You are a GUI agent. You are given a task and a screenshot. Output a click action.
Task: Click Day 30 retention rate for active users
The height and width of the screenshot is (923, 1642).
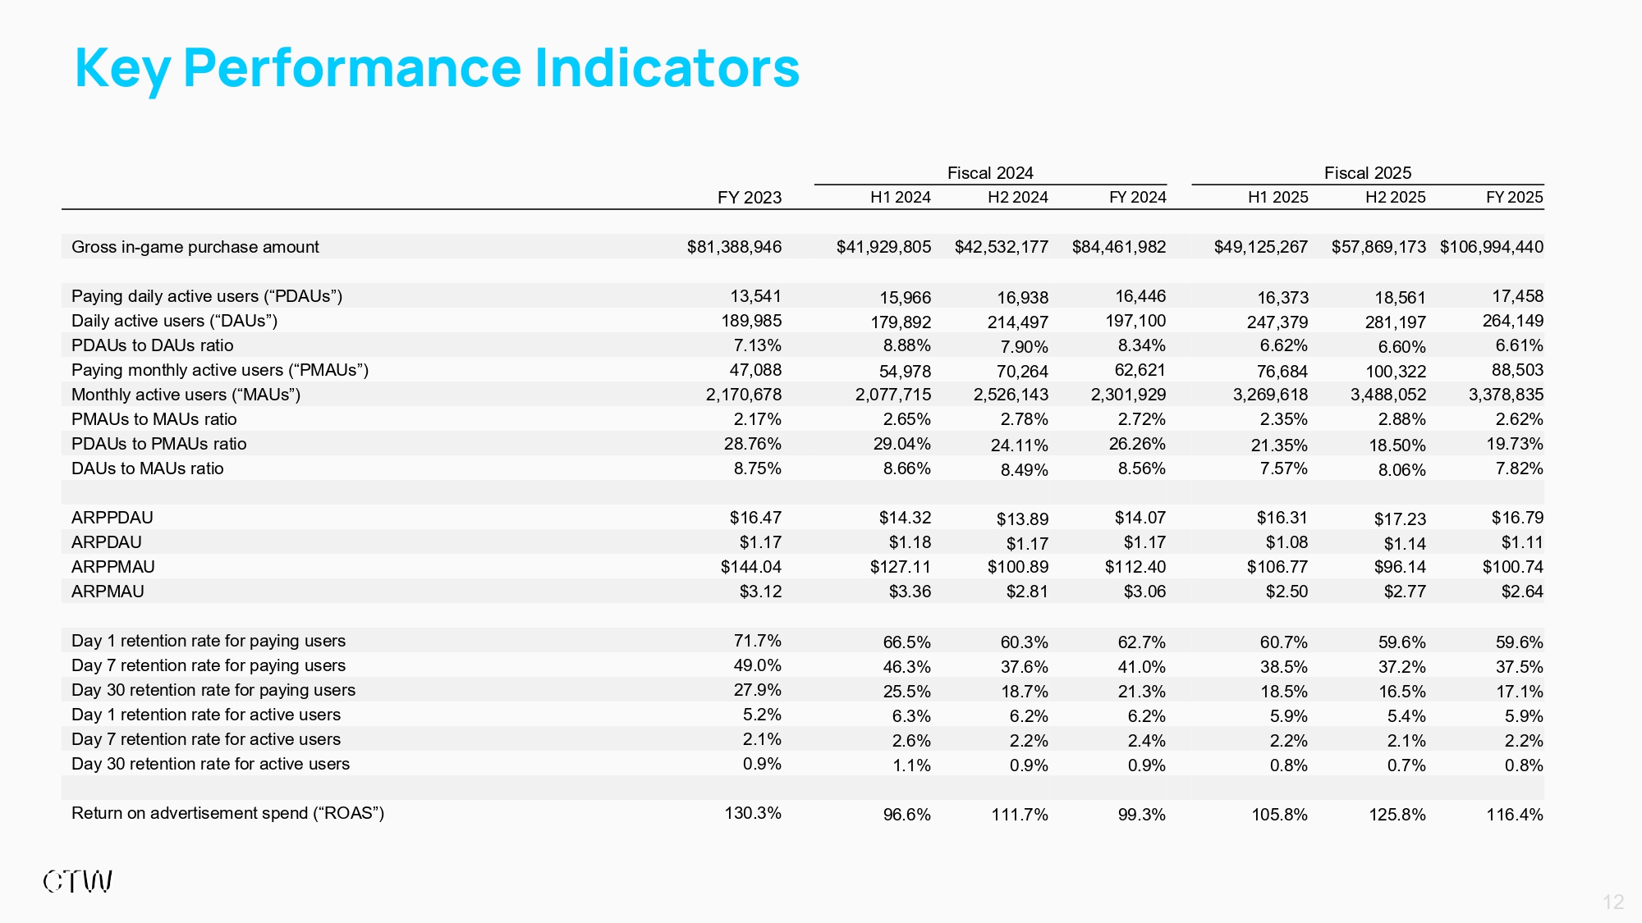pyautogui.click(x=210, y=764)
